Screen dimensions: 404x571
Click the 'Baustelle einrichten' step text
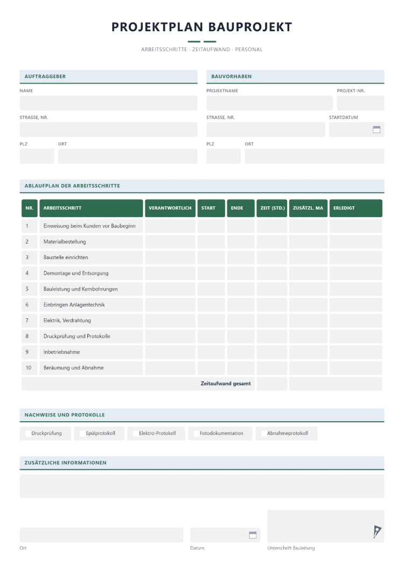point(66,257)
